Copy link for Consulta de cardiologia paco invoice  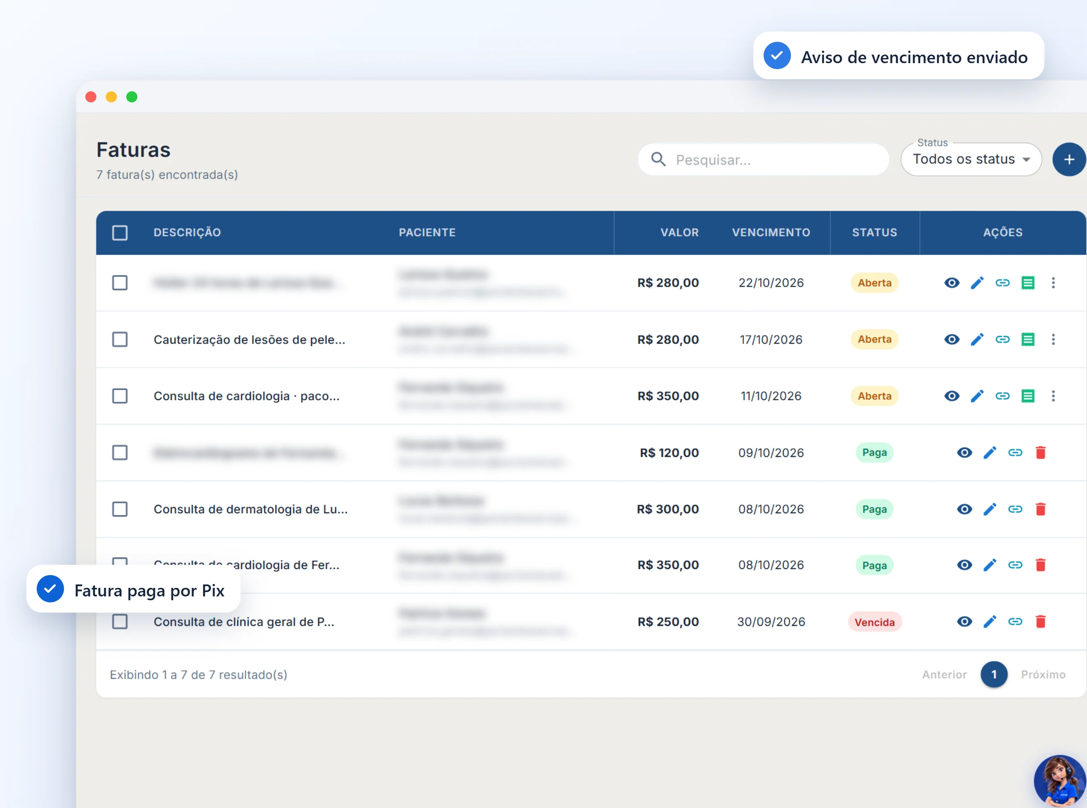tap(1003, 396)
